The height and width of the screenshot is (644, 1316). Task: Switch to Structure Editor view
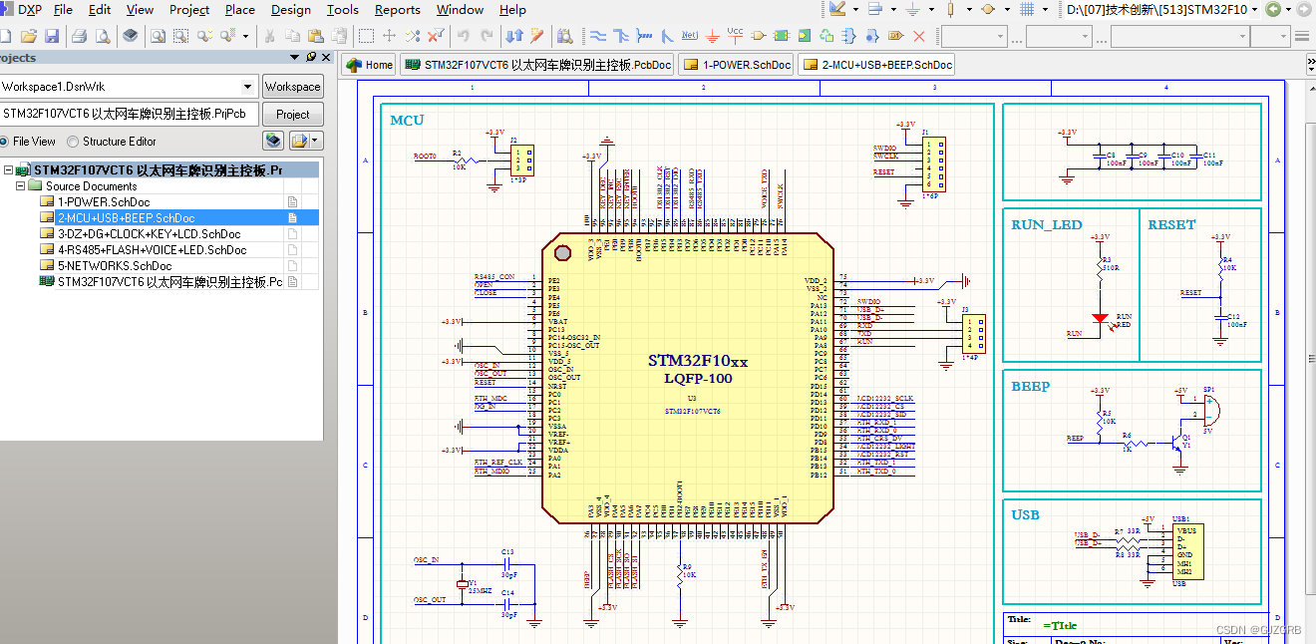tap(70, 141)
